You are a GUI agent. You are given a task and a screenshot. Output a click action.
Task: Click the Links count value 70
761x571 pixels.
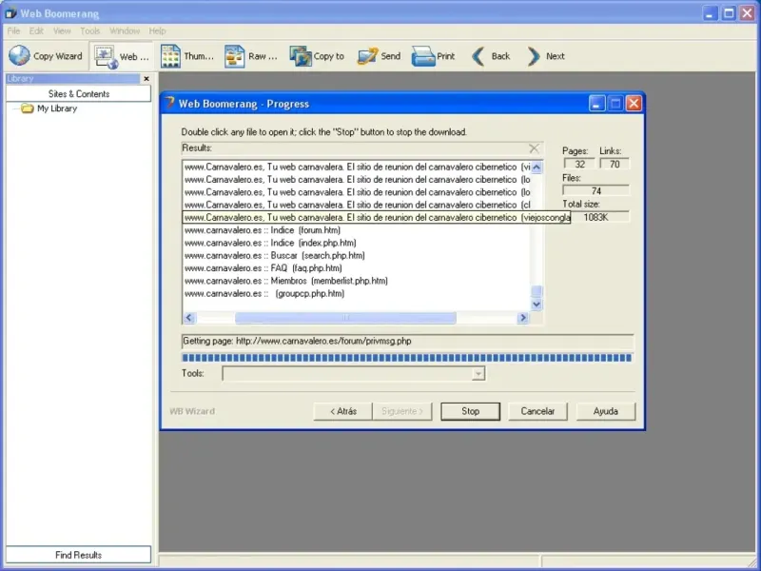[x=615, y=164]
